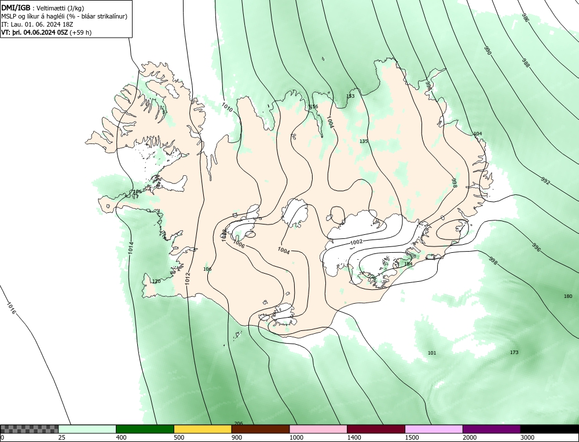Click the 156 value label
The height and width of the screenshot is (442, 579).
313,106
